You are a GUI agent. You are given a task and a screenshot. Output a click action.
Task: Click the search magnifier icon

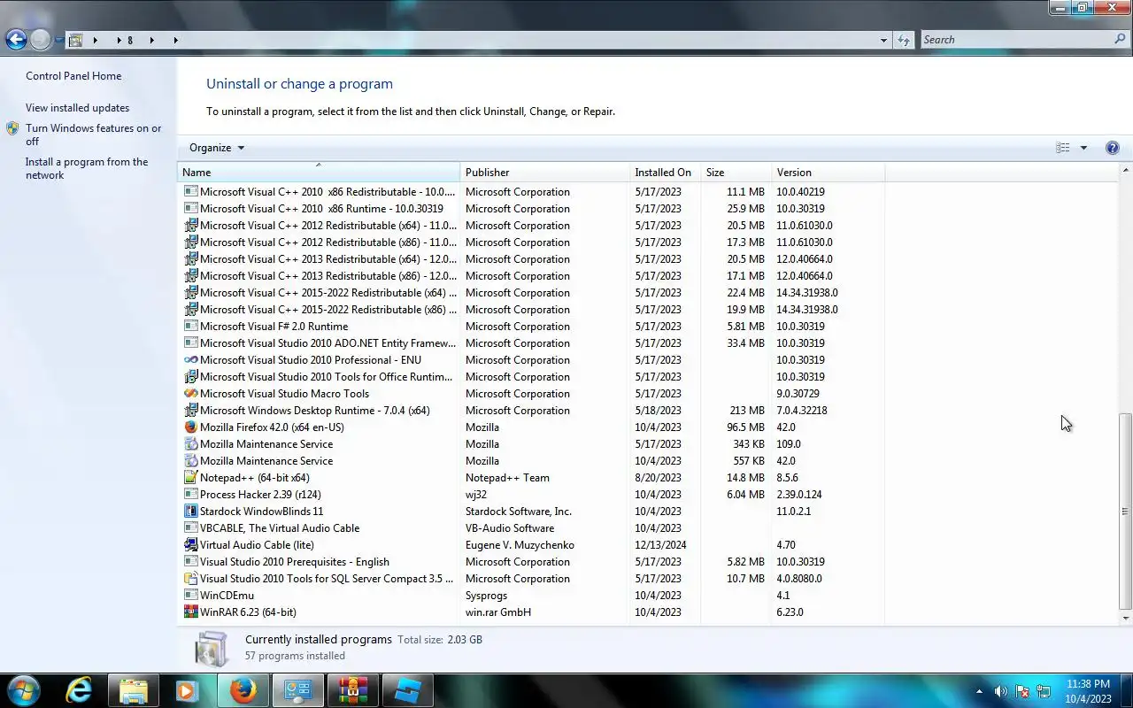1120,40
